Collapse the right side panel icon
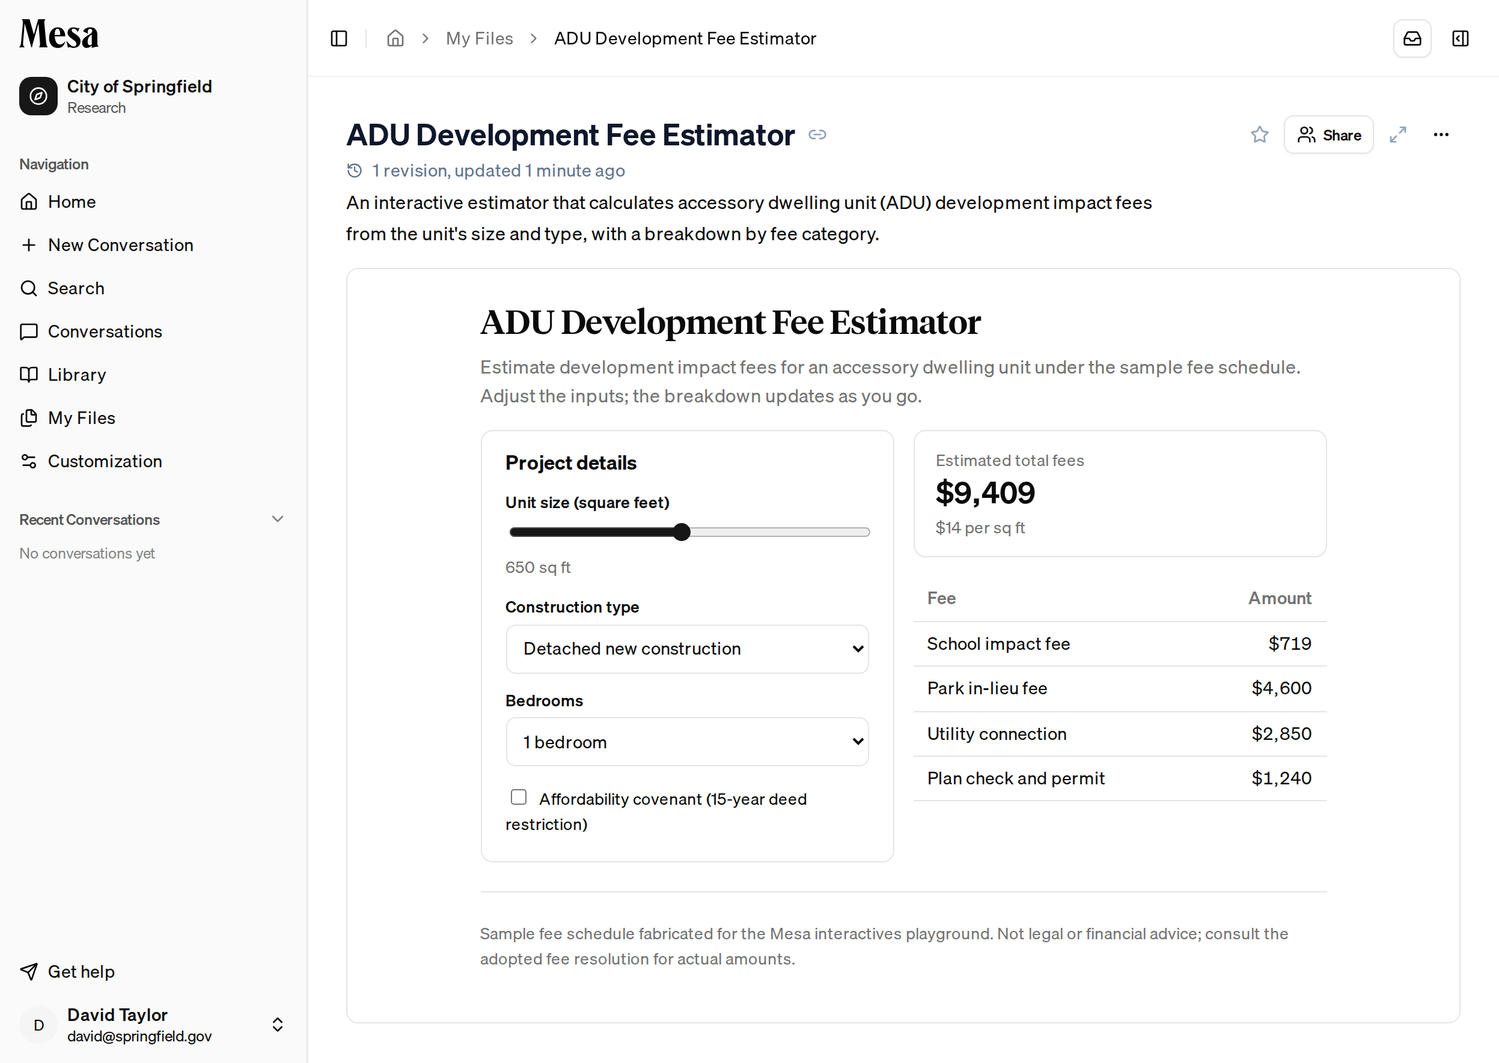Screen dimensions: 1499x1063 click(1461, 38)
